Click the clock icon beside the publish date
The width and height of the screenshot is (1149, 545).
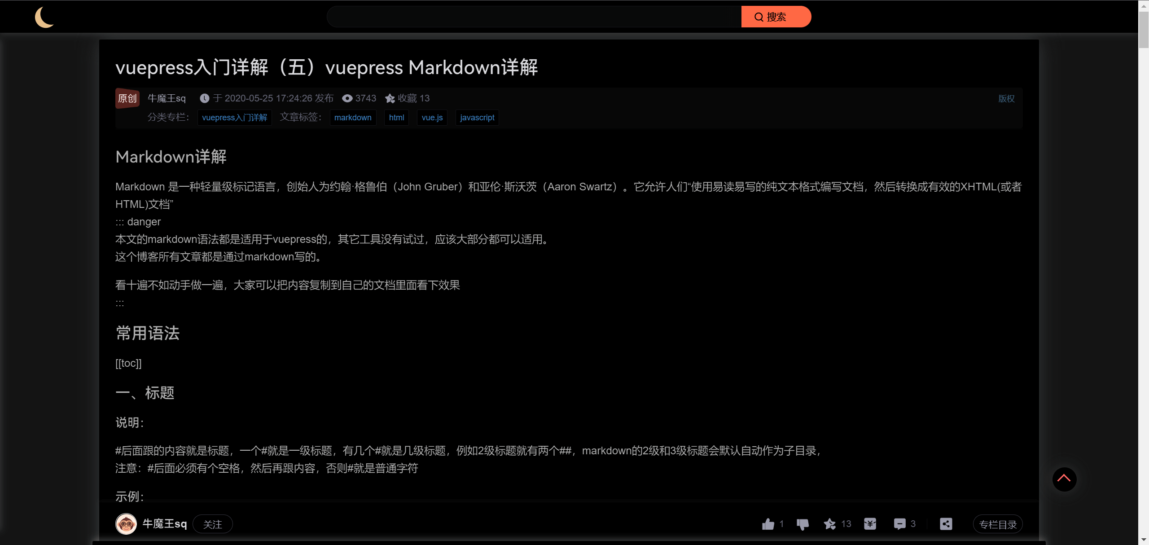coord(204,98)
